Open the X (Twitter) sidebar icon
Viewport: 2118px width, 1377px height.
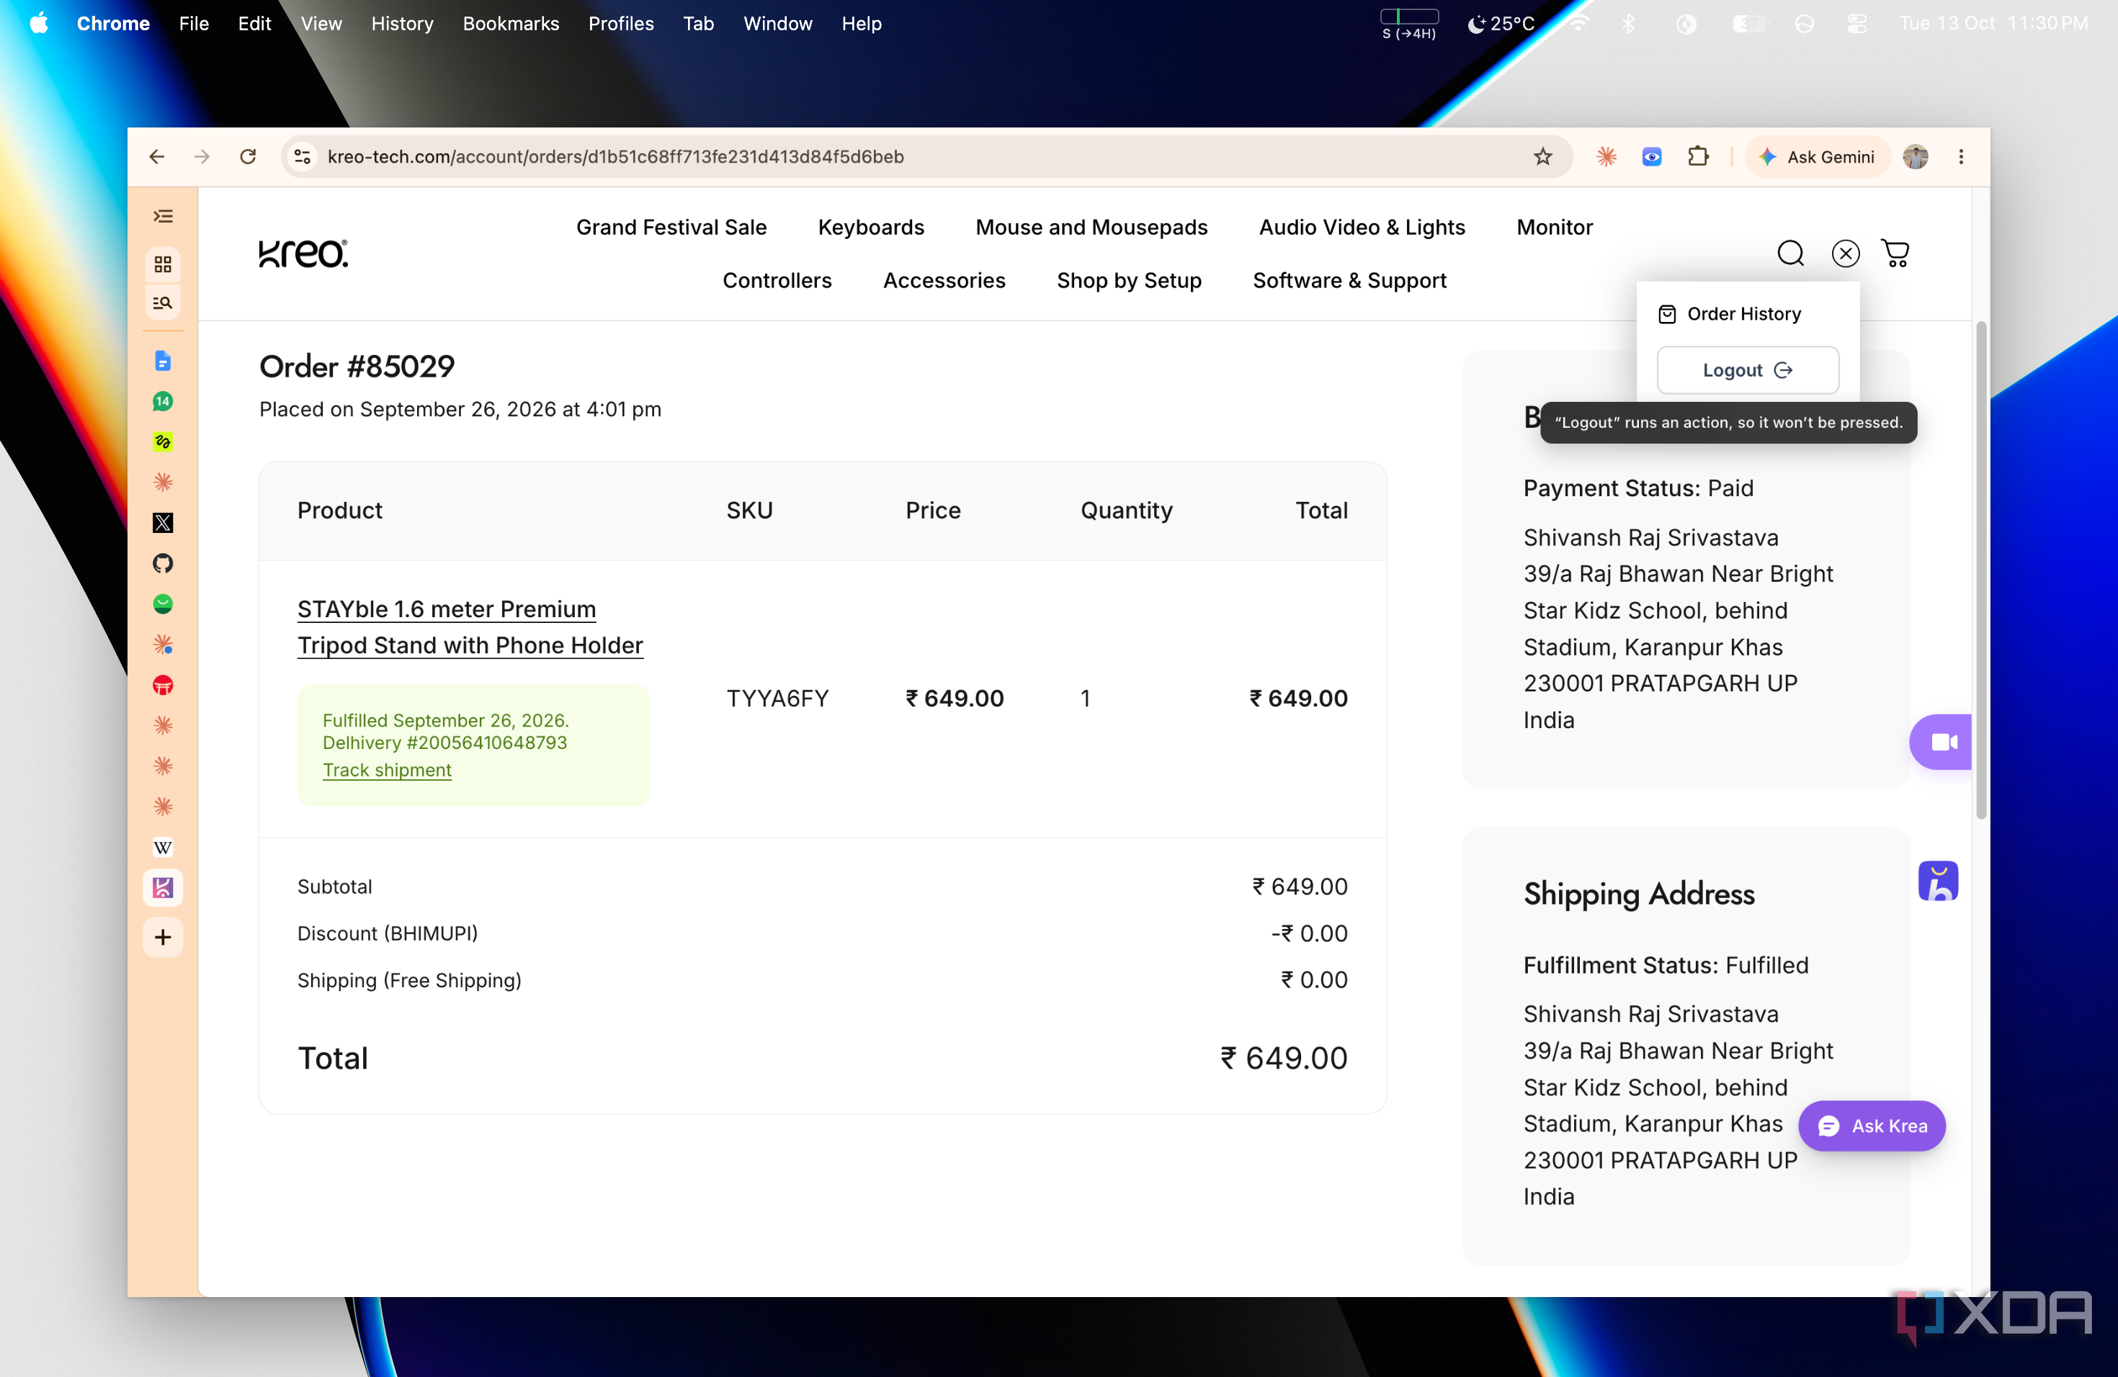point(163,523)
